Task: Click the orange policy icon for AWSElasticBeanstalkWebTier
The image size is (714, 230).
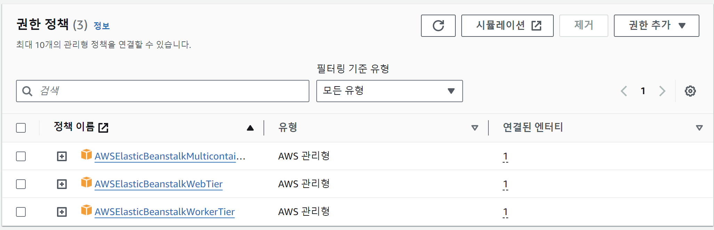Action: tap(86, 182)
